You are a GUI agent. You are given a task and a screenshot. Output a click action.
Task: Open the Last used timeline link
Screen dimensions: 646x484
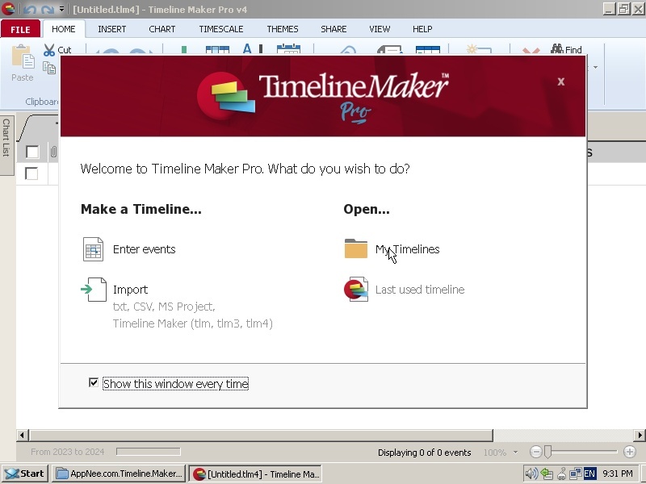click(420, 290)
